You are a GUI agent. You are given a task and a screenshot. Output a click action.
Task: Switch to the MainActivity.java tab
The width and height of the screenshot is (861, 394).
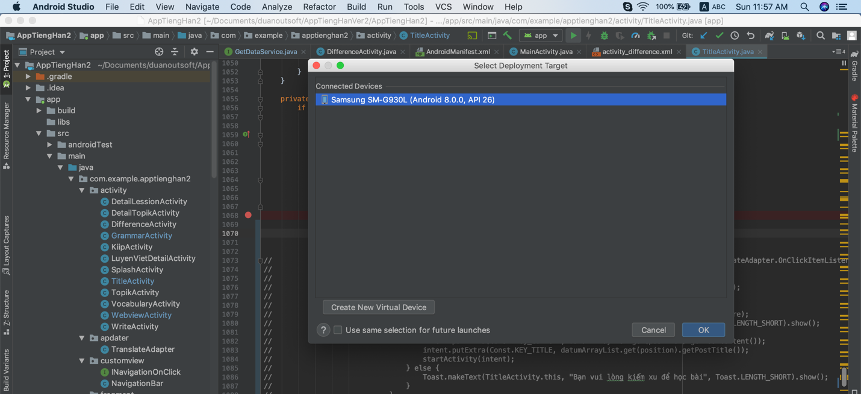pos(546,52)
